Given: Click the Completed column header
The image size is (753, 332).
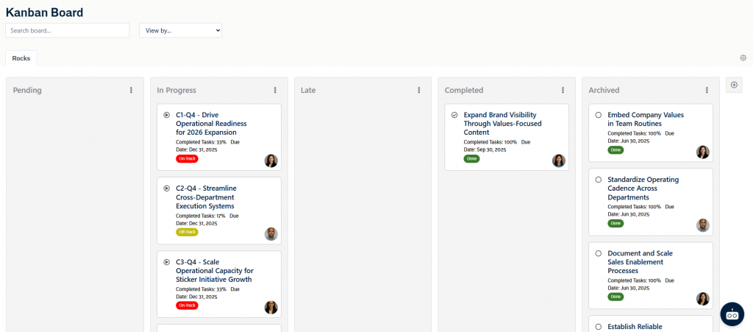Looking at the screenshot, I should [x=464, y=91].
